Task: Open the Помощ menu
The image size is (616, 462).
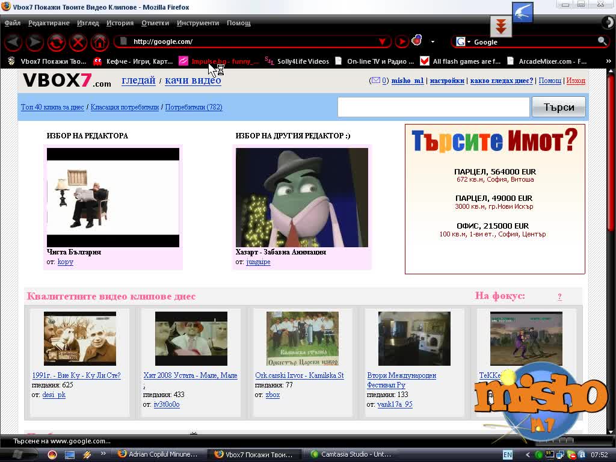Action: (x=238, y=23)
